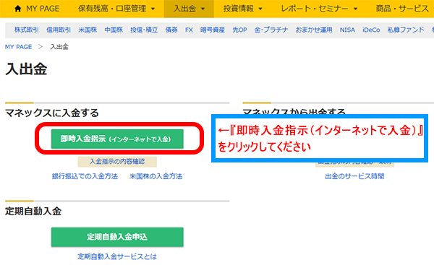Click the MY PAGE breadcrumb link

coord(19,47)
